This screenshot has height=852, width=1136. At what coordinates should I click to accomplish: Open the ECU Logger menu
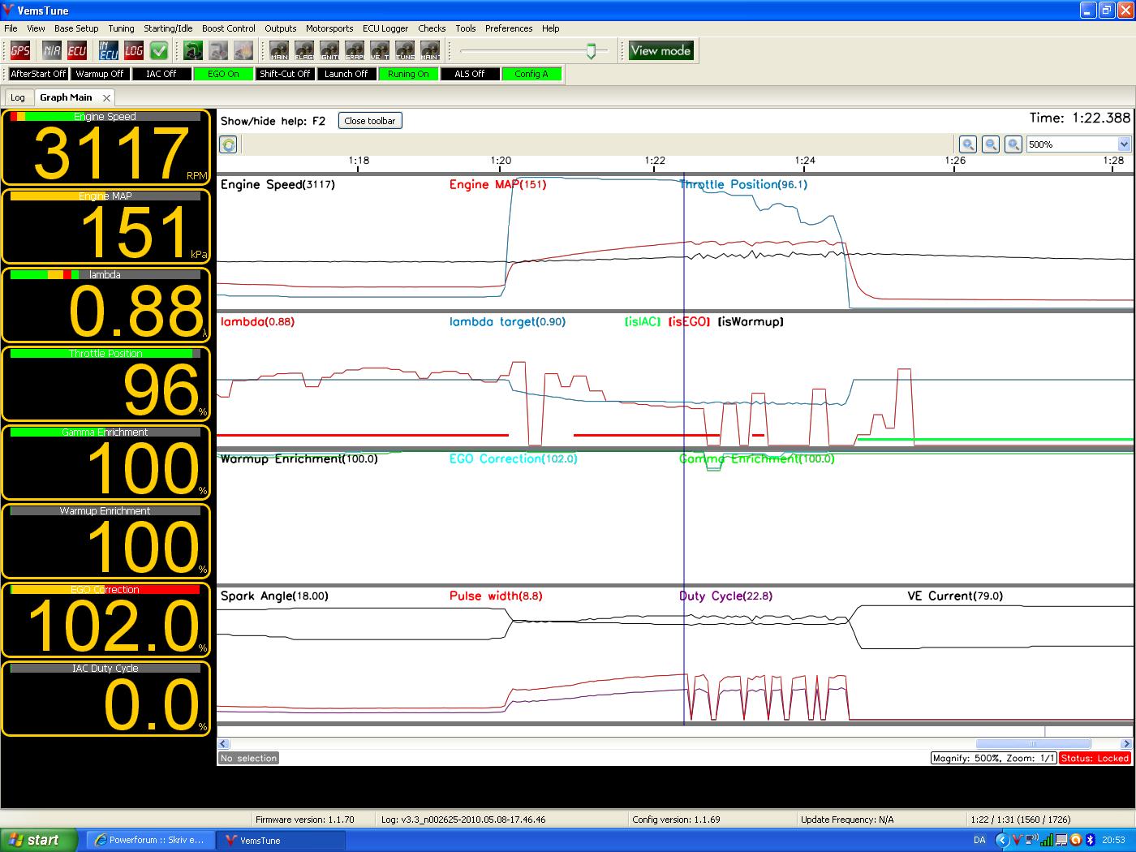[385, 28]
